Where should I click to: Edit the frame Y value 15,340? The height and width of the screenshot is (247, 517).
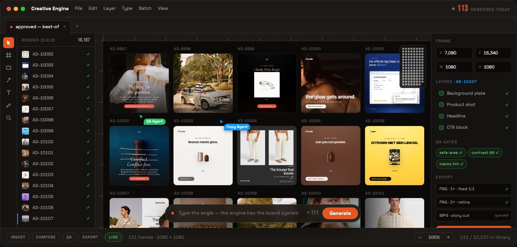pos(493,53)
